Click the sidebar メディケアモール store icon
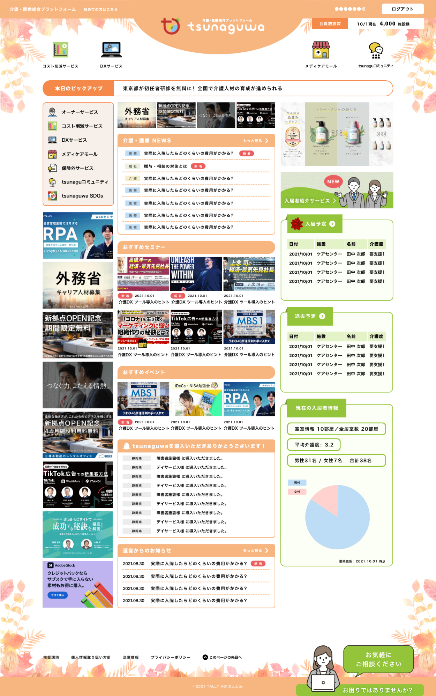The width and height of the screenshot is (436, 696). (x=52, y=154)
